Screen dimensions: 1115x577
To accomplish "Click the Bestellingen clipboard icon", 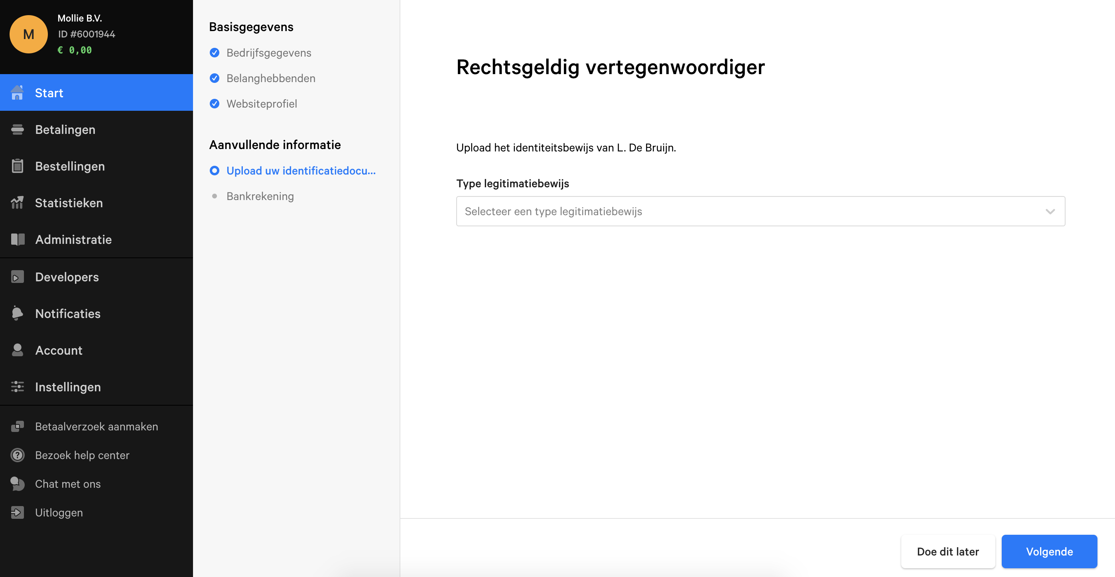I will coord(17,166).
